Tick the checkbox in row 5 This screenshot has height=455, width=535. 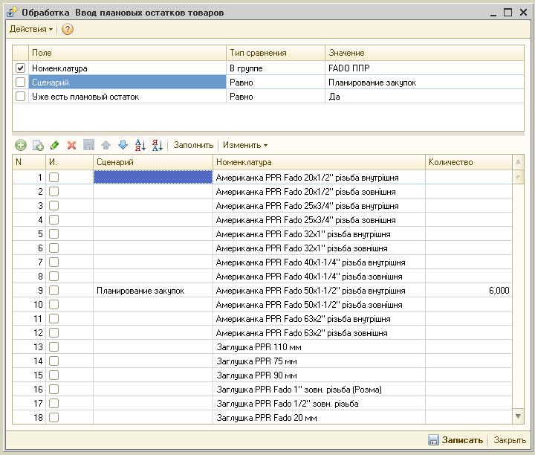click(x=53, y=233)
